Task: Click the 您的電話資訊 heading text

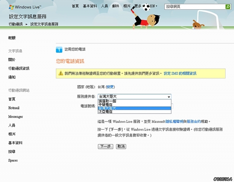Action: pos(70,61)
